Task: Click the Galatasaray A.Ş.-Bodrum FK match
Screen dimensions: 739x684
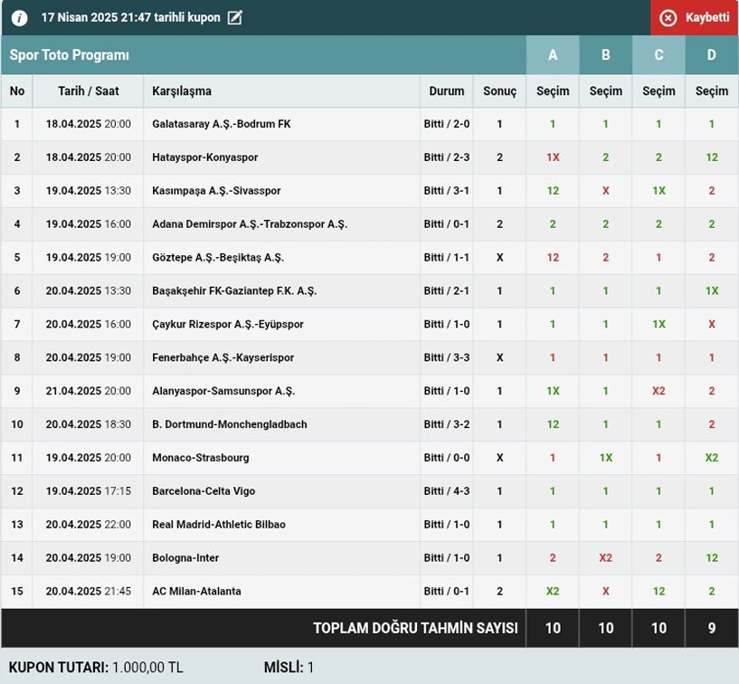Action: pyautogui.click(x=221, y=124)
